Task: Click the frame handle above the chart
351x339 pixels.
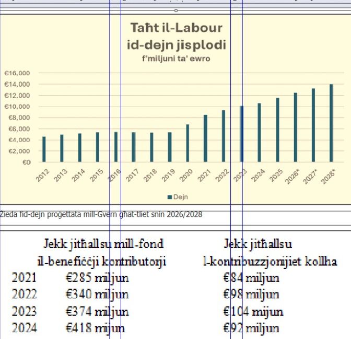Action: click(x=175, y=10)
